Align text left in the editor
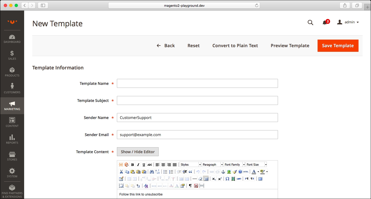371x199 pixels. (x=157, y=165)
